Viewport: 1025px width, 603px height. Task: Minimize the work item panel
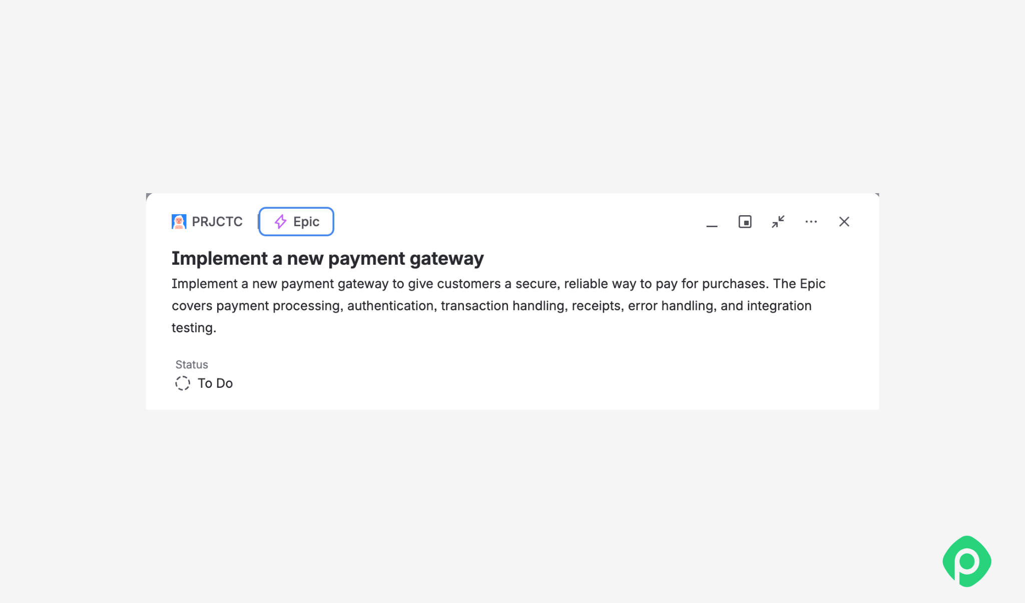tap(712, 222)
